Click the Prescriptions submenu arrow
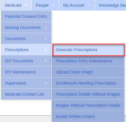The height and width of the screenshot is (122, 126). (x=46, y=50)
